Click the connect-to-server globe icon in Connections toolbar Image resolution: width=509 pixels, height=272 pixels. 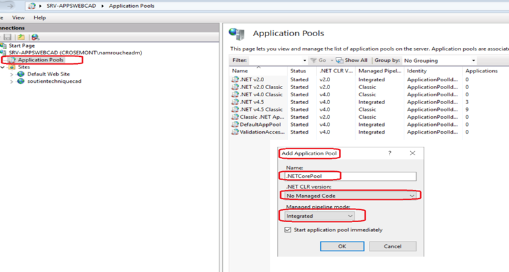point(35,37)
